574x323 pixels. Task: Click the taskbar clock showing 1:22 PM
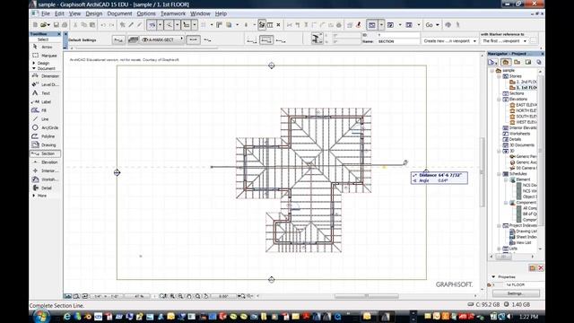[x=528, y=317]
